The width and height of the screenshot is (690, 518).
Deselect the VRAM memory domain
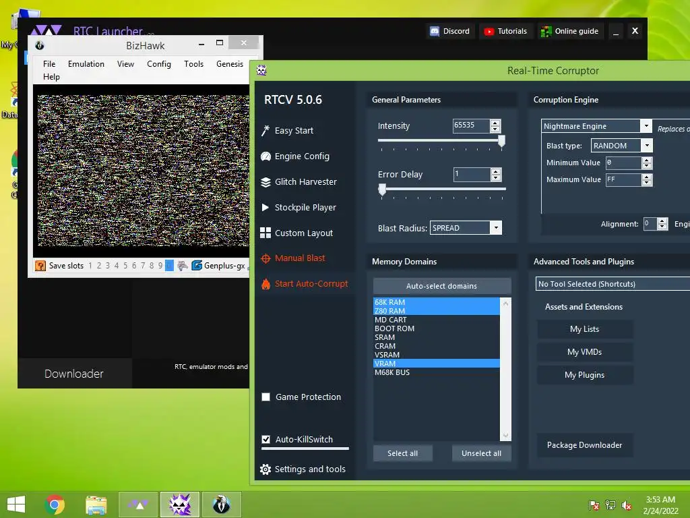[x=437, y=364]
